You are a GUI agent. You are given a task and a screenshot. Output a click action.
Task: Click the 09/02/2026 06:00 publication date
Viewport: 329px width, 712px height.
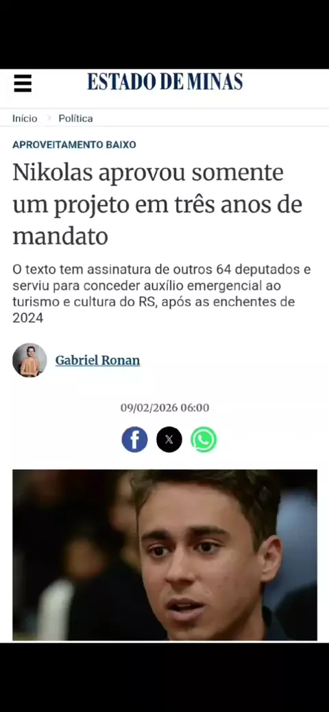coord(164,407)
